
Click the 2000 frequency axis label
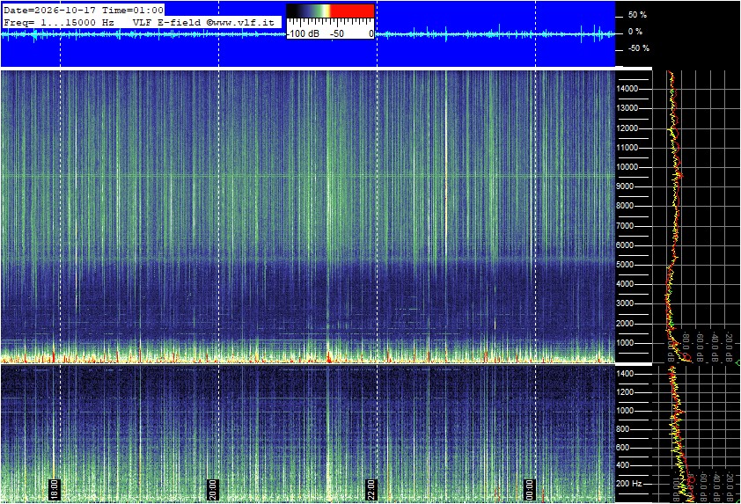[625, 324]
